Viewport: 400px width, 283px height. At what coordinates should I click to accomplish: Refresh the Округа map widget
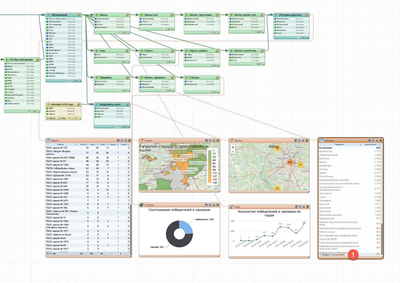click(x=207, y=141)
